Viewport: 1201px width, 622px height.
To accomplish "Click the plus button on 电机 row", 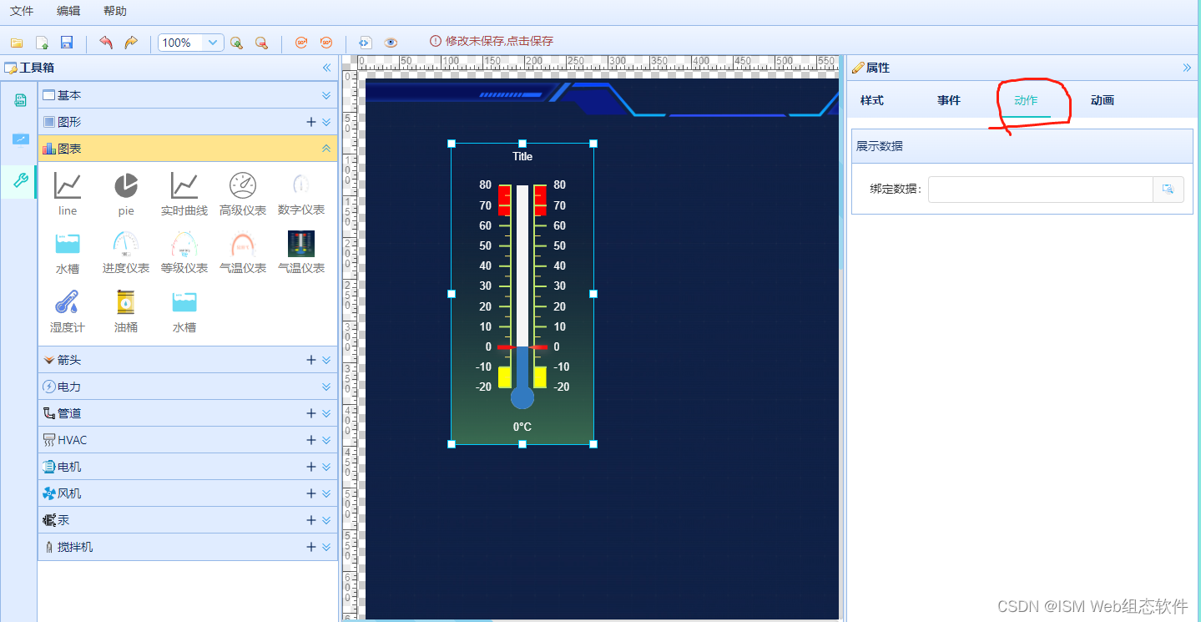I will click(x=311, y=467).
